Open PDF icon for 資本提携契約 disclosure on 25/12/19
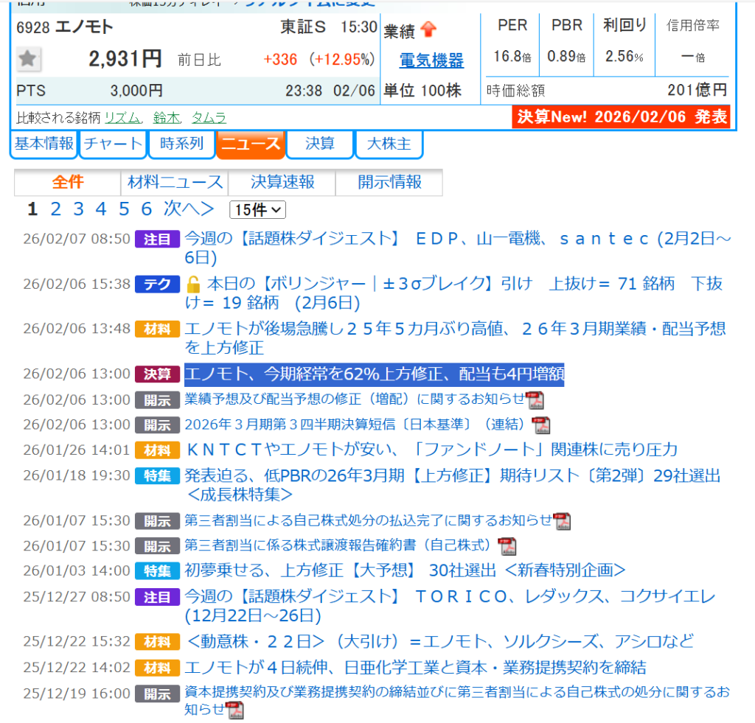Image resolution: width=755 pixels, height=723 pixels. (x=235, y=710)
